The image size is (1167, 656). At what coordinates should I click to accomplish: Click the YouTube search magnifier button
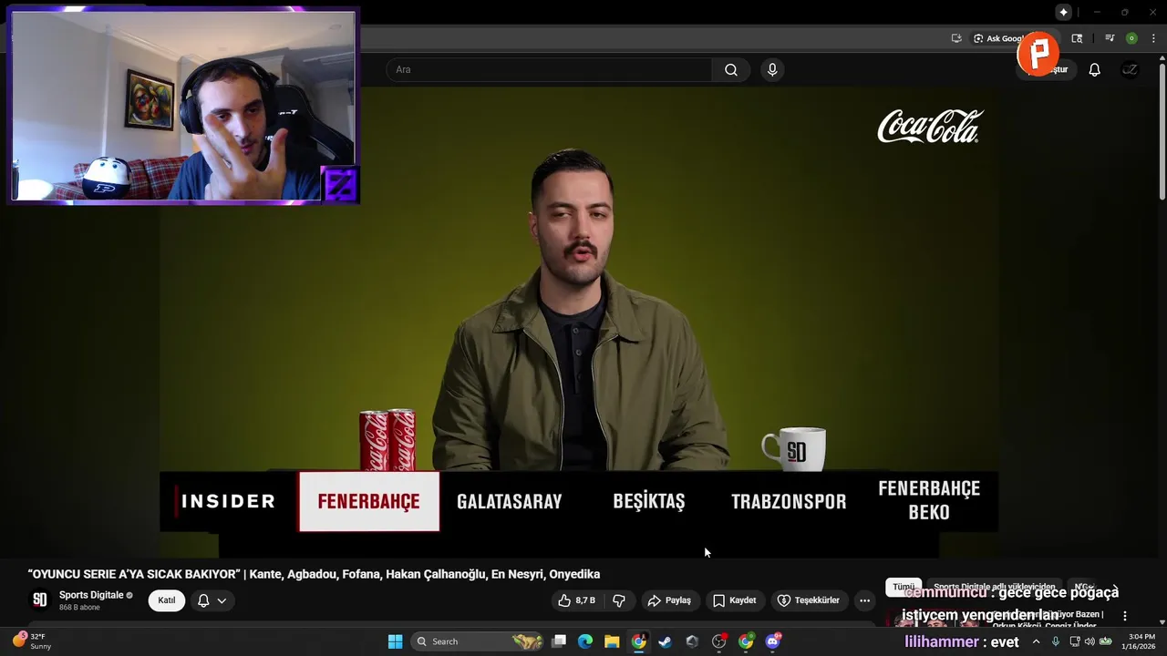click(x=731, y=70)
